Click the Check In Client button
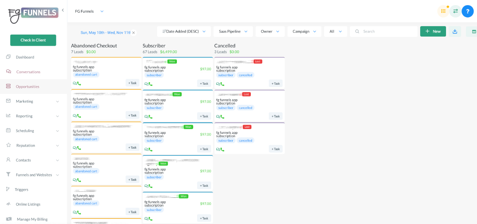This screenshot has width=477, height=224. pos(33,40)
